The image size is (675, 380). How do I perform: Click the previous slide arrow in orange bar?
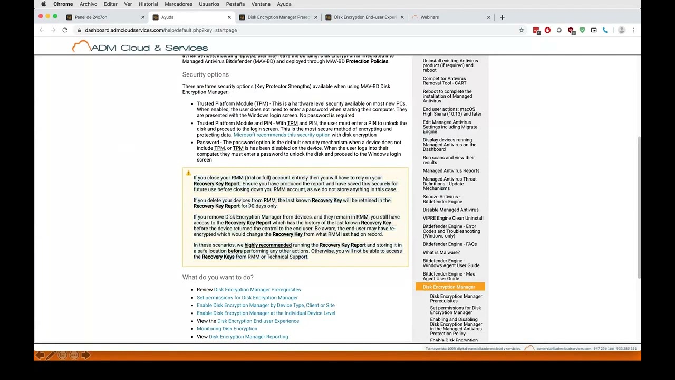[x=39, y=356]
